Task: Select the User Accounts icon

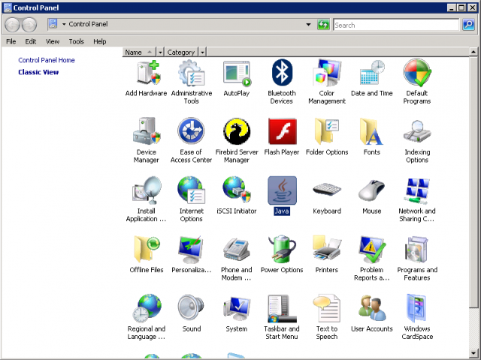Action: [x=372, y=313]
